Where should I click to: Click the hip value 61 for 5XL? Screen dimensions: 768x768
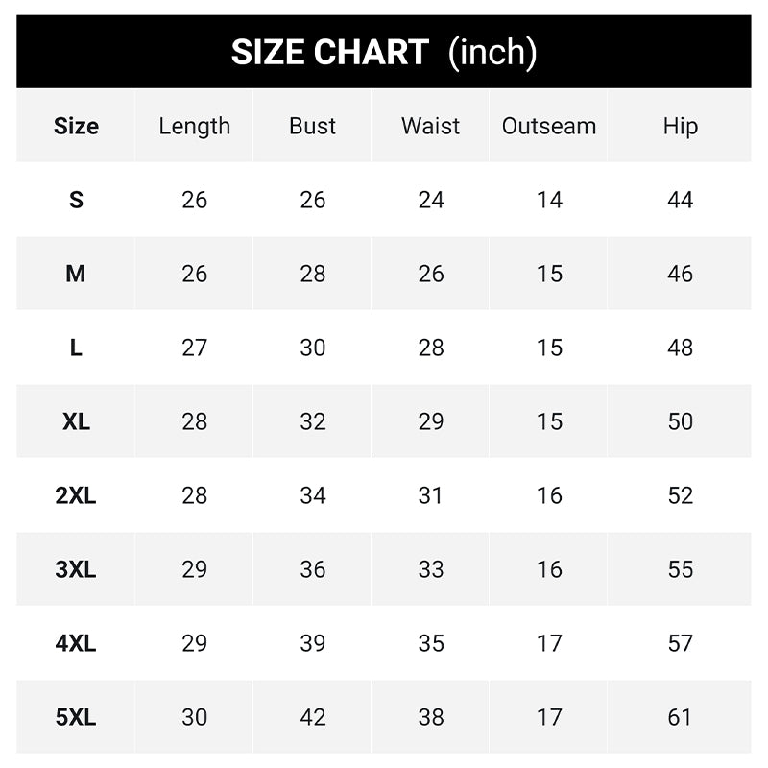click(680, 717)
